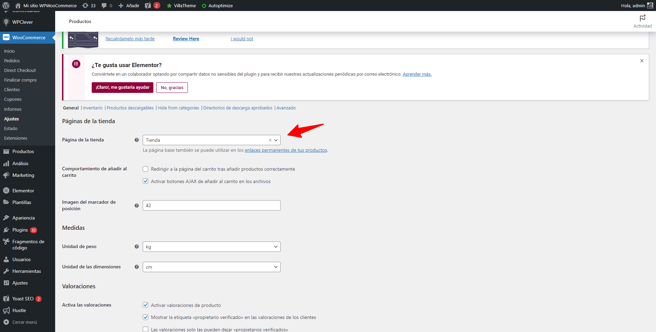Click the Recuérdamelo más tarde link
The image size is (656, 332).
point(130,39)
